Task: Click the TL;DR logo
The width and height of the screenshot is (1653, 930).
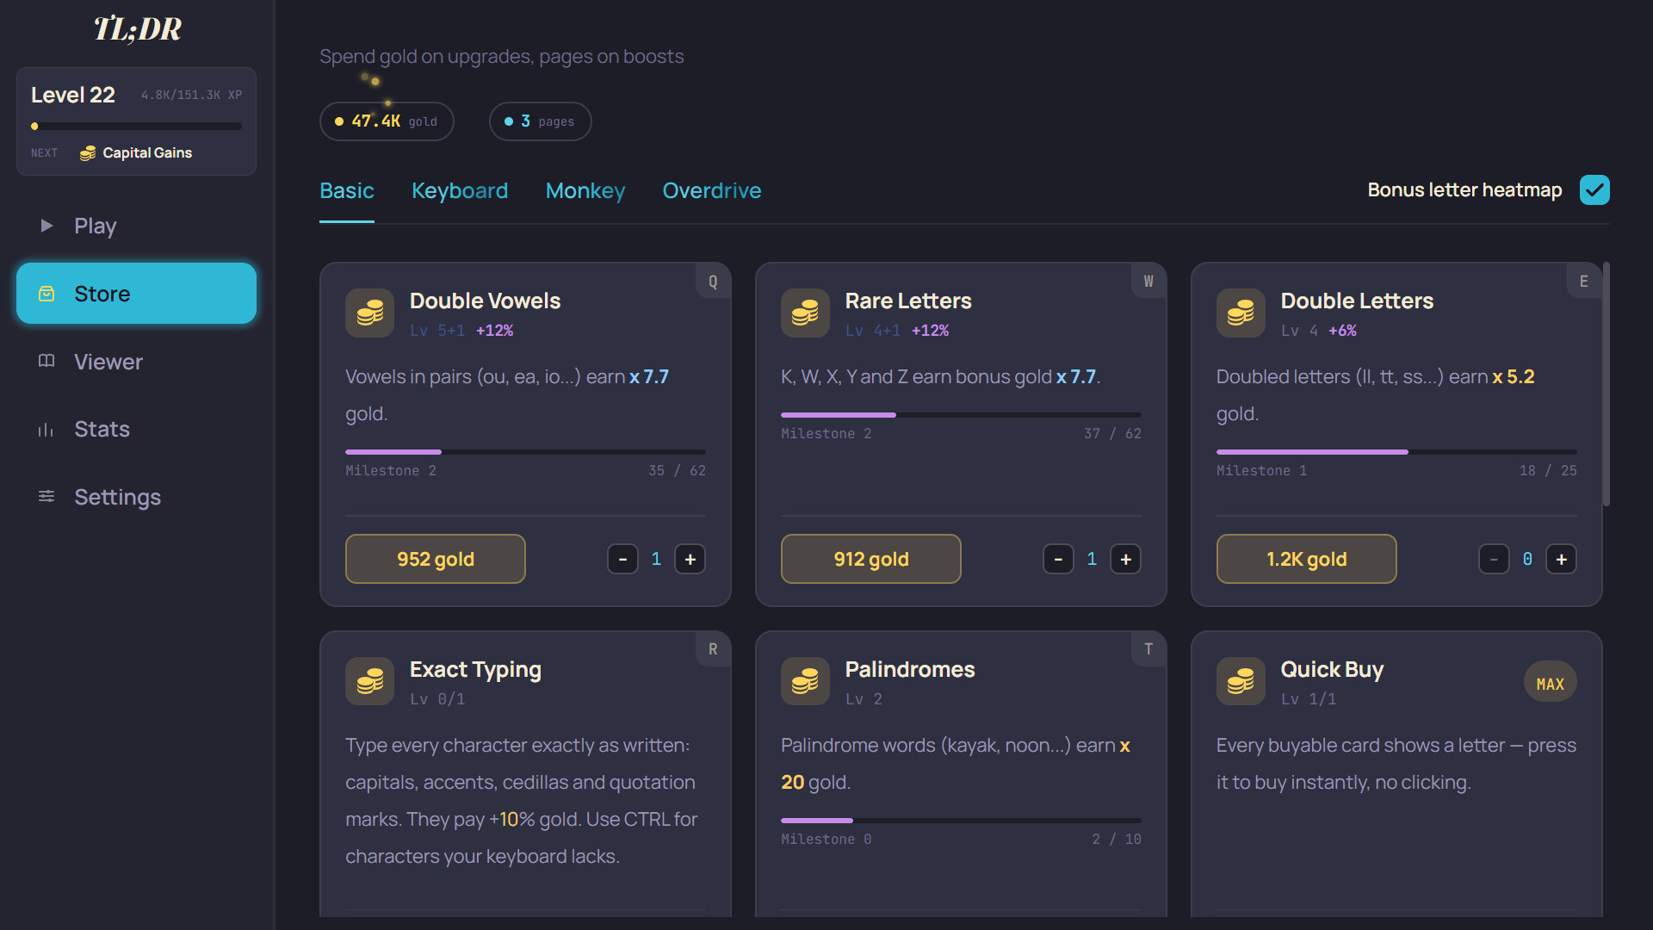Action: tap(137, 29)
